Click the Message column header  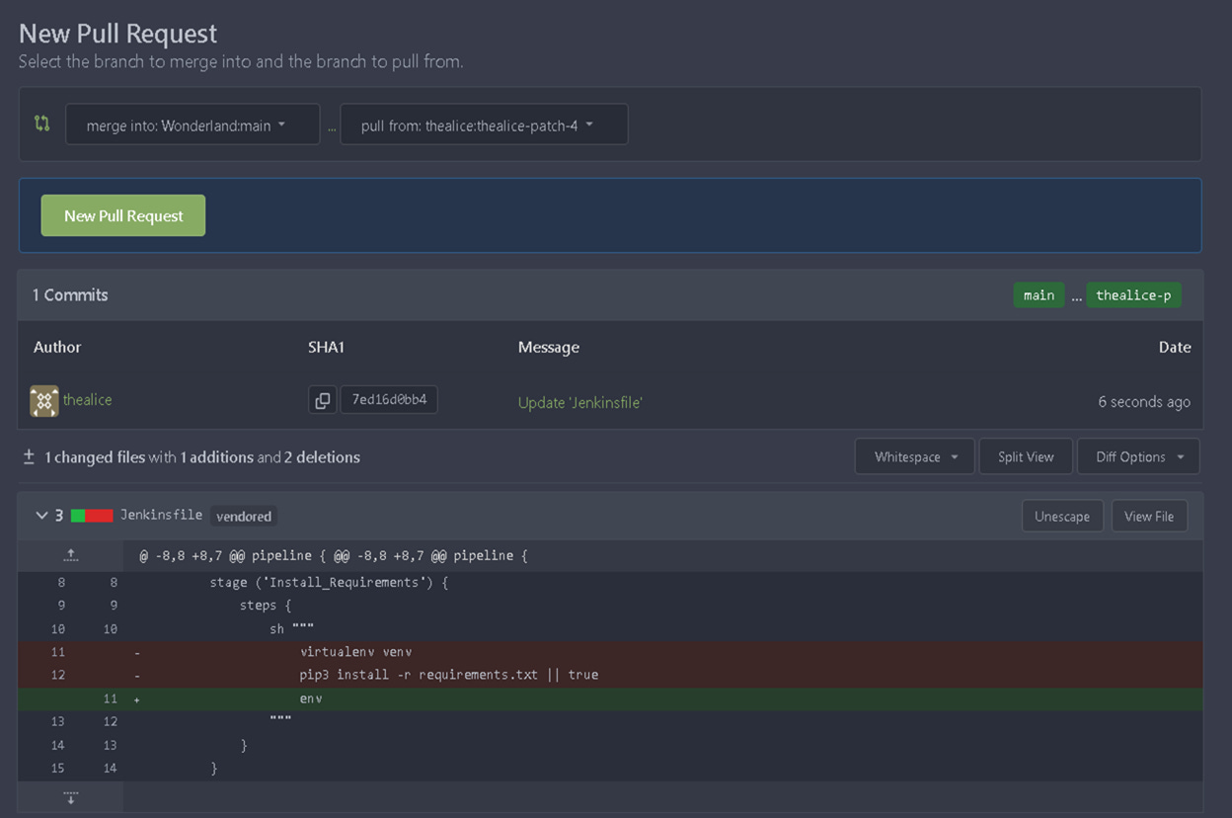pos(549,347)
